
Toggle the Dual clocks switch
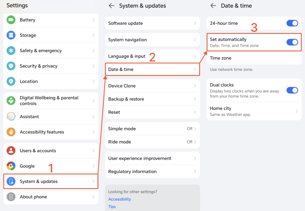click(x=292, y=90)
